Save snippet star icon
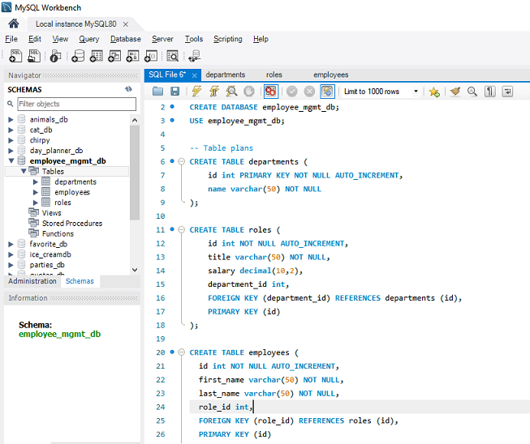This screenshot has width=530, height=444. [x=434, y=92]
